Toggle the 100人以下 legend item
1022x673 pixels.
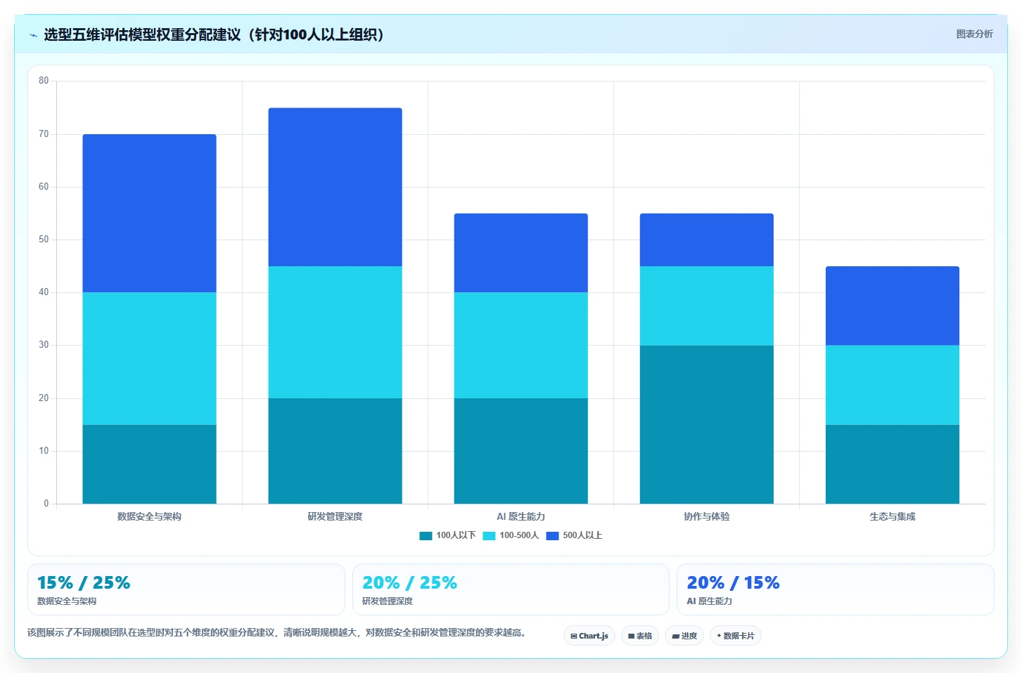click(447, 535)
